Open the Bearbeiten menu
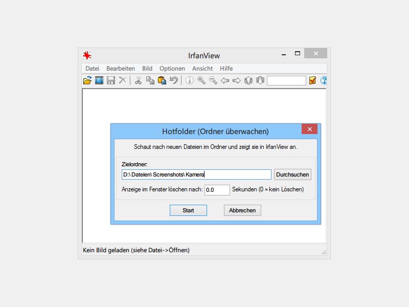Screen dimensions: 409x307 click(121, 69)
